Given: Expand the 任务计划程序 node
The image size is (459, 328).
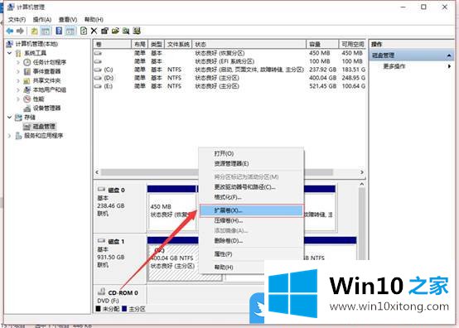Looking at the screenshot, I should [18, 62].
